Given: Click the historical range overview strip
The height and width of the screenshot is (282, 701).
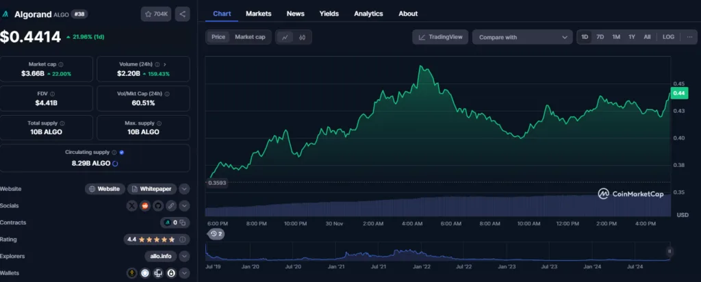Looking at the screenshot, I should coord(438,252).
